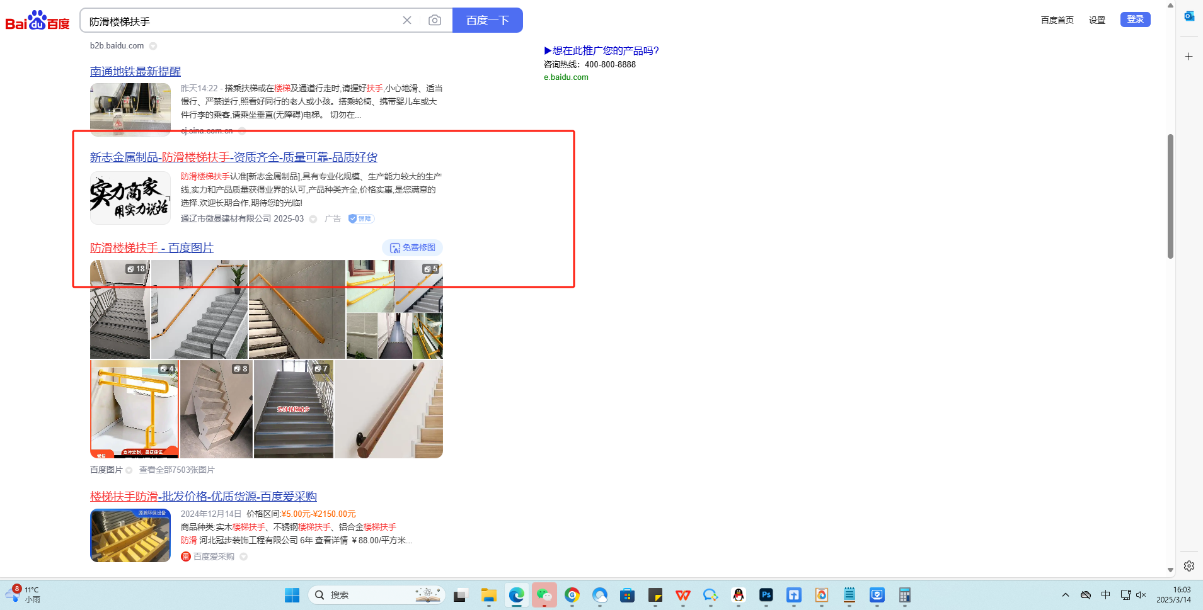The width and height of the screenshot is (1203, 610).
Task: Open the collage image with 5 badge
Action: click(395, 309)
